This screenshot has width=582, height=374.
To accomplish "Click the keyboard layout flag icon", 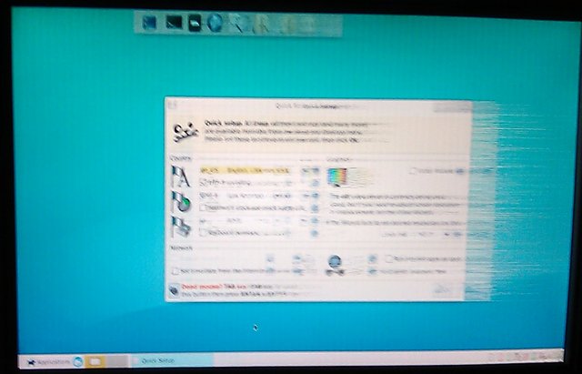I will [181, 227].
